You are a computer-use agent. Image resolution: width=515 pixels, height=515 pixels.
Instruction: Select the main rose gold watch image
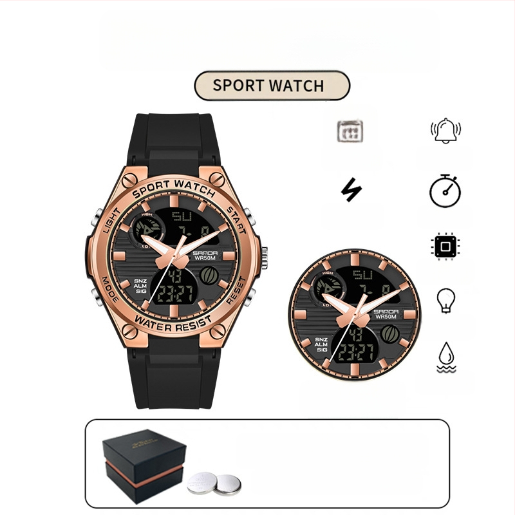click(x=176, y=261)
